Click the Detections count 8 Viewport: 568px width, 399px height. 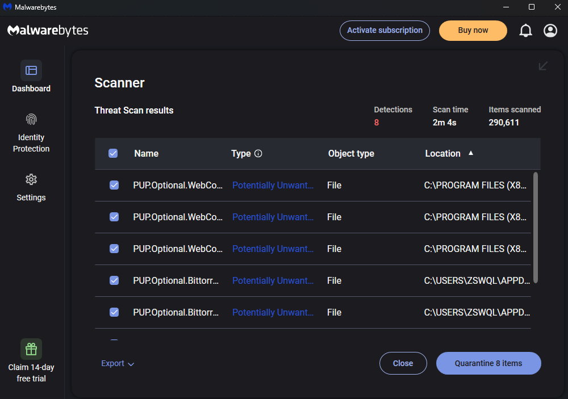377,123
